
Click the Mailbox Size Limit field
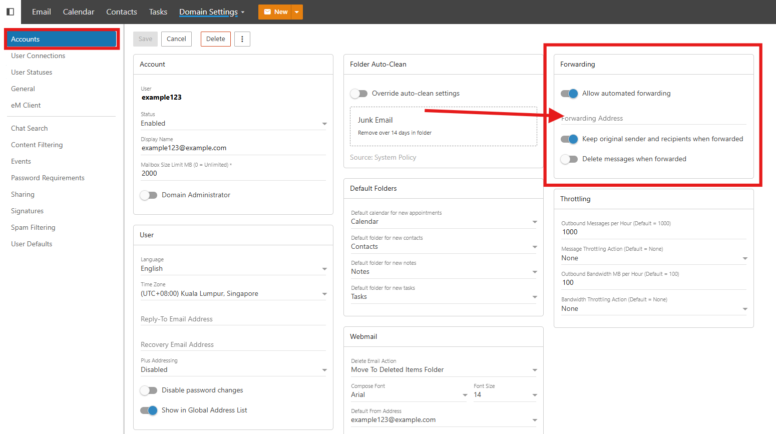coord(233,174)
